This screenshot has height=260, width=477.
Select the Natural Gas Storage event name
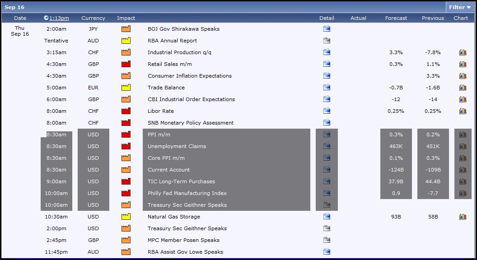pos(174,217)
